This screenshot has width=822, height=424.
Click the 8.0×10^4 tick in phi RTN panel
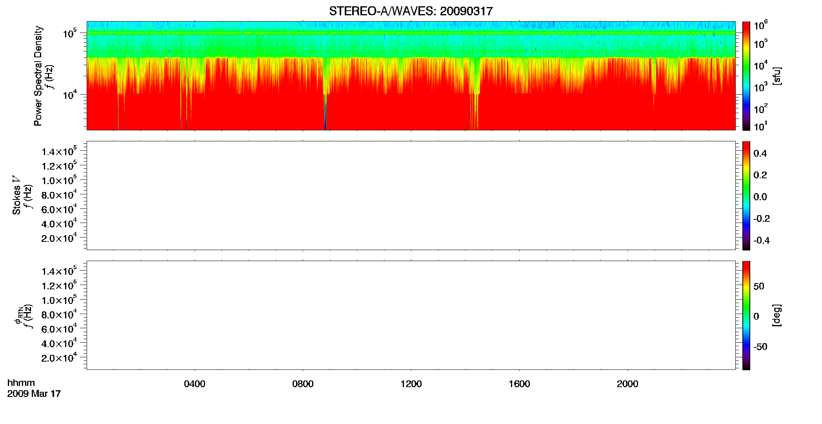click(x=59, y=314)
